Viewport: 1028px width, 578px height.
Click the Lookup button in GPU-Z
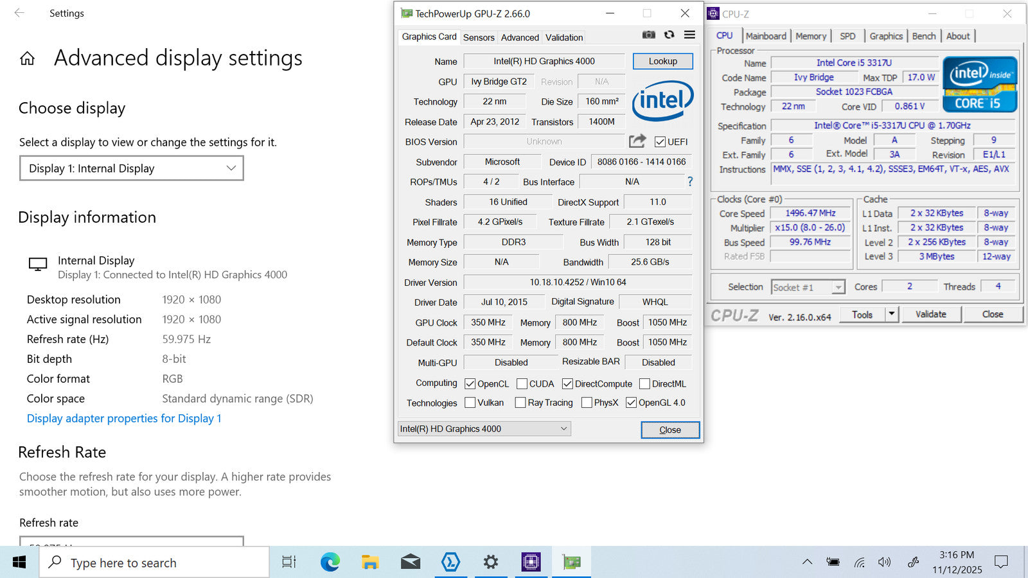tap(662, 61)
